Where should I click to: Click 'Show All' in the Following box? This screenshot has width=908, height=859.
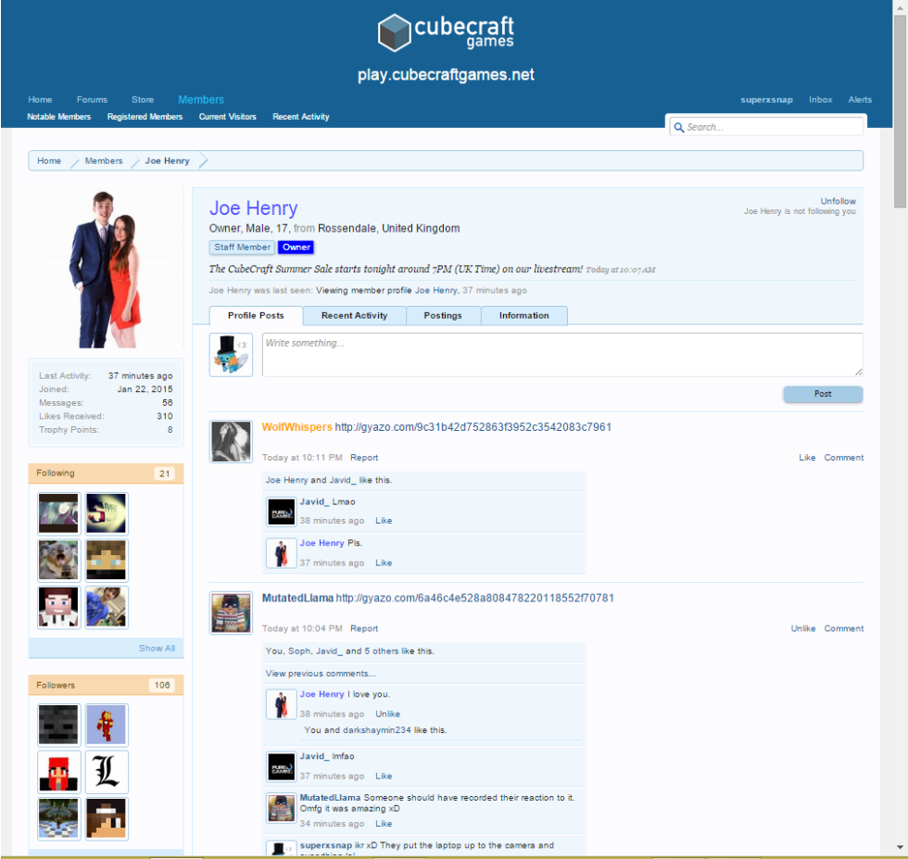tap(157, 648)
